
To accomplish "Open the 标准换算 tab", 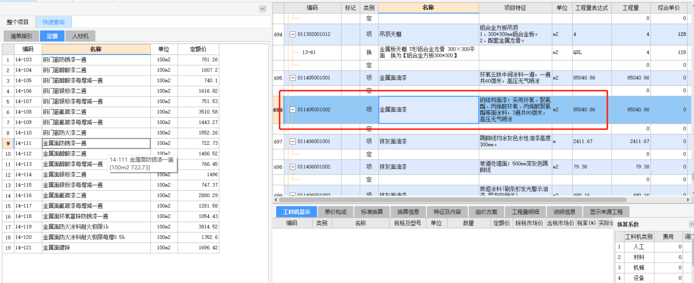I will point(372,212).
